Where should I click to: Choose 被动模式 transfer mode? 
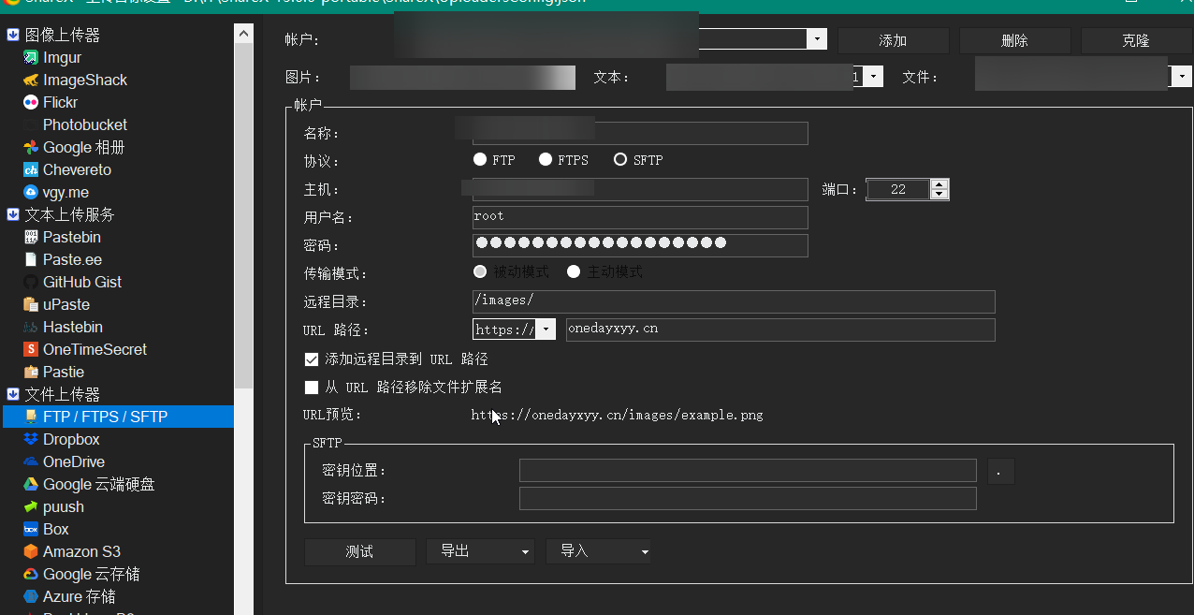[x=481, y=272]
